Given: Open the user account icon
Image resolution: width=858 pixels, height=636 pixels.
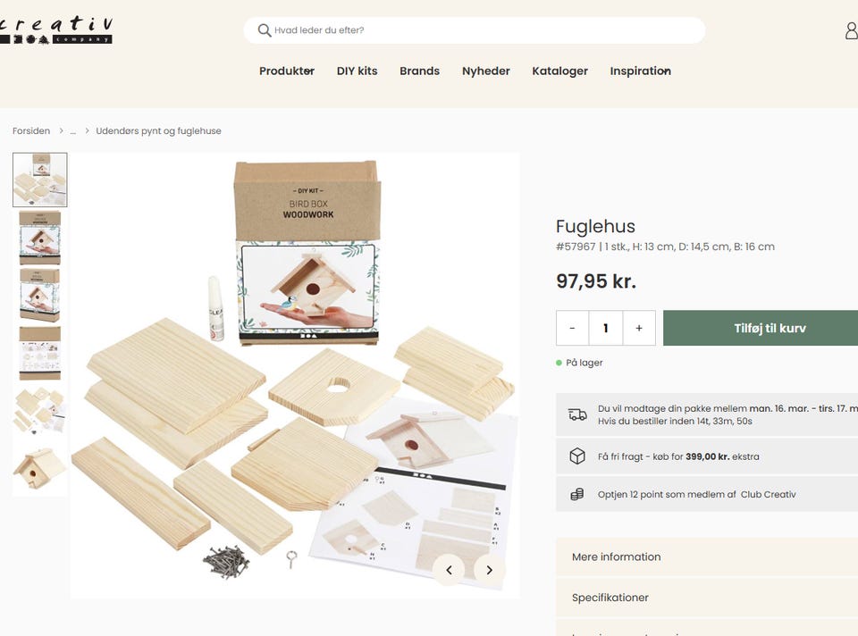Looking at the screenshot, I should [852, 30].
